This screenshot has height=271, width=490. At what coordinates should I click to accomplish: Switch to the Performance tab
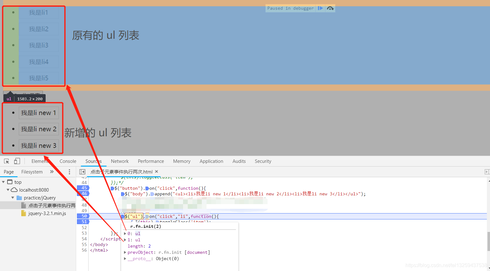tap(151, 161)
